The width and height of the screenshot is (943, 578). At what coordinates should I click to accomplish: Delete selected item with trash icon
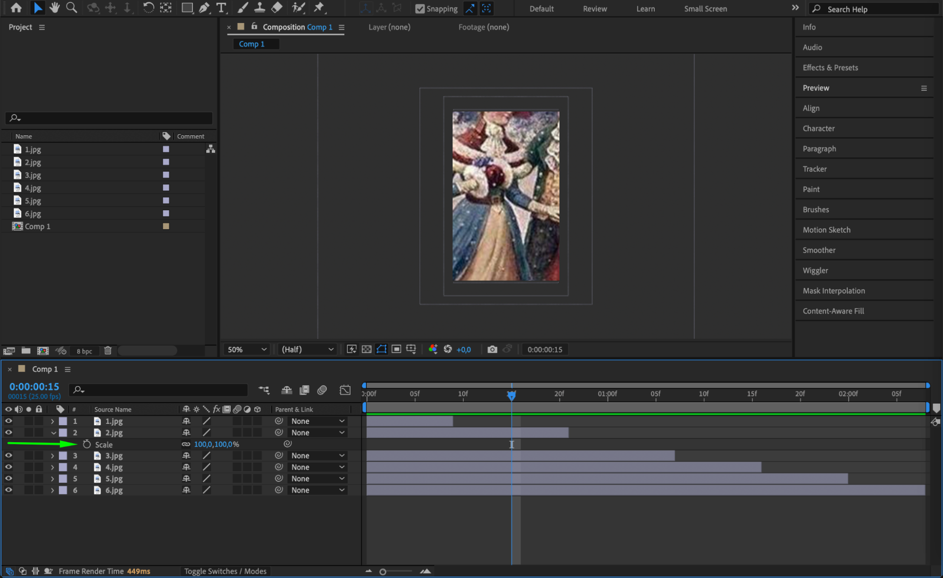[108, 350]
